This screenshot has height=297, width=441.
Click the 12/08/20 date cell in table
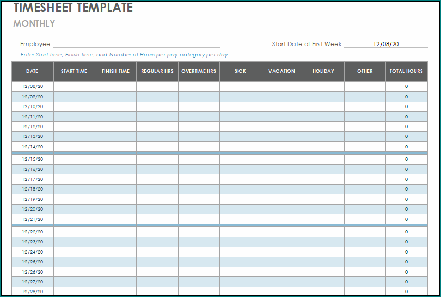[32, 87]
